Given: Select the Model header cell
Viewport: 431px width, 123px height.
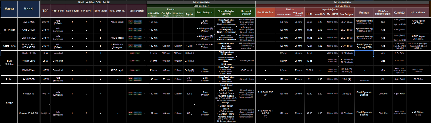Looking at the screenshot, I should (x=28, y=9).
